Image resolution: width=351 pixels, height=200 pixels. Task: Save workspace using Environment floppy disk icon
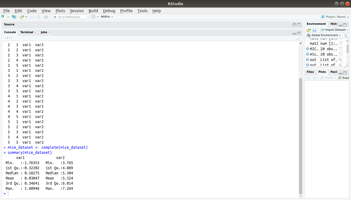tap(315, 30)
